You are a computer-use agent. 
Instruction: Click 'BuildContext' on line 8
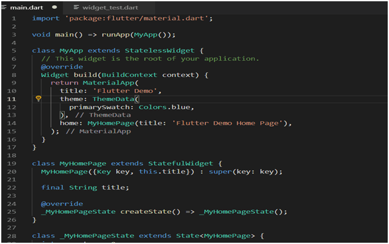pos(129,75)
